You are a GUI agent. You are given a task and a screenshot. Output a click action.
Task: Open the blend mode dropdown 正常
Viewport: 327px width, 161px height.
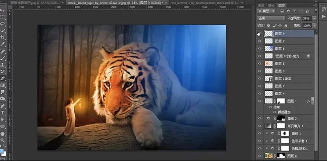[x=271, y=18]
